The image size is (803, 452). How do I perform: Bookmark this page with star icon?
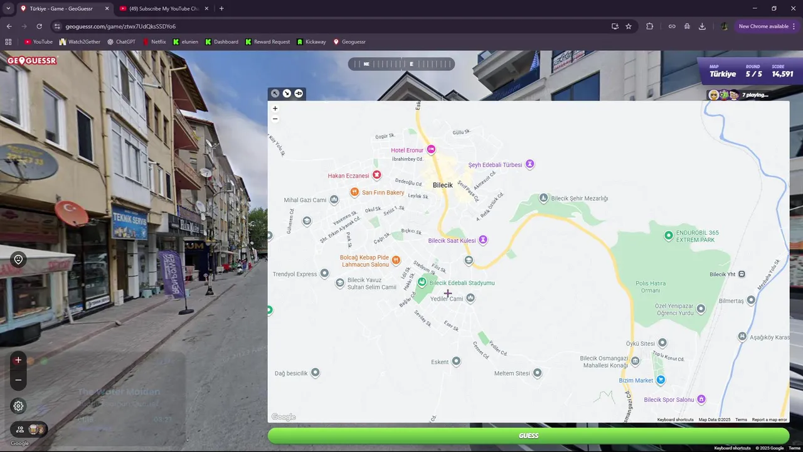(x=629, y=26)
